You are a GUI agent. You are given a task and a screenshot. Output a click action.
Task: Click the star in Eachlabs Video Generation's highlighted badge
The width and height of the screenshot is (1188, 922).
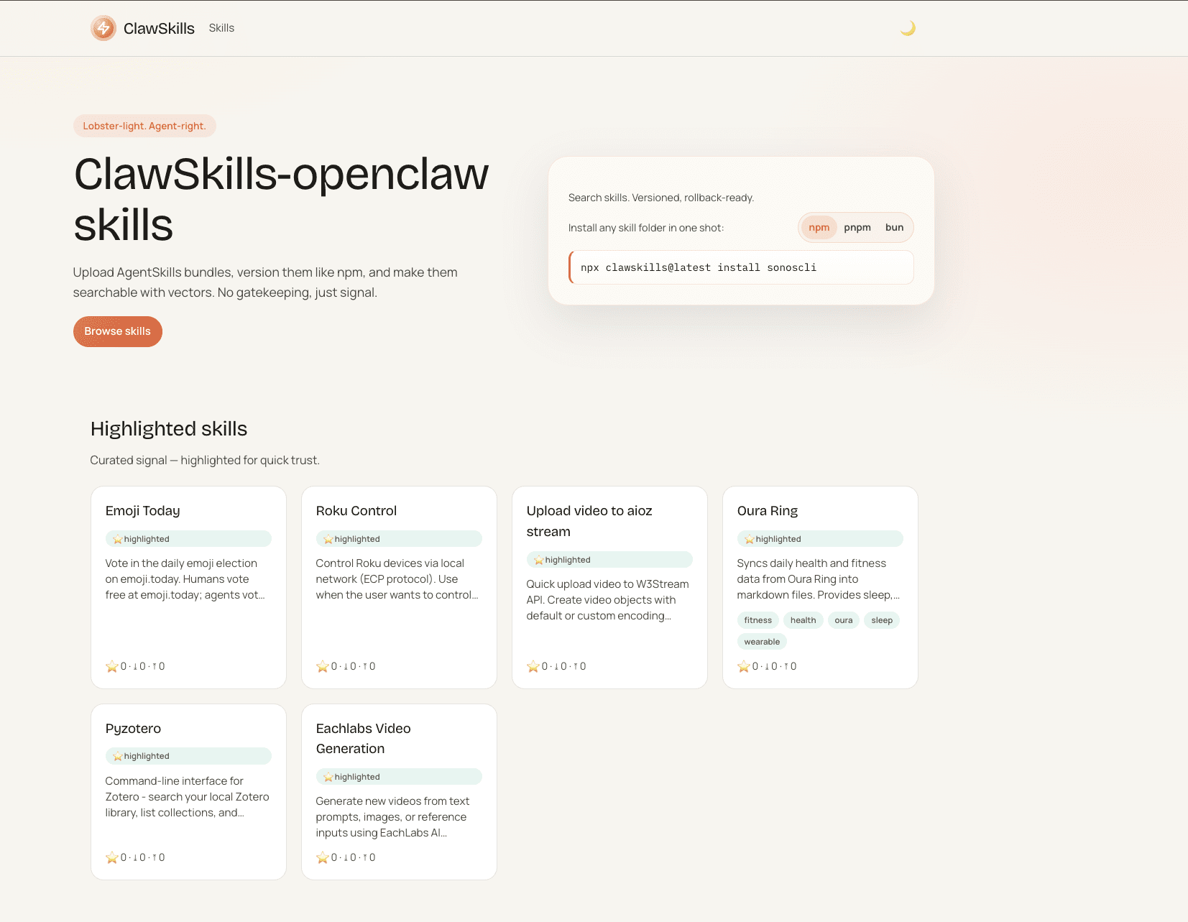coord(328,777)
